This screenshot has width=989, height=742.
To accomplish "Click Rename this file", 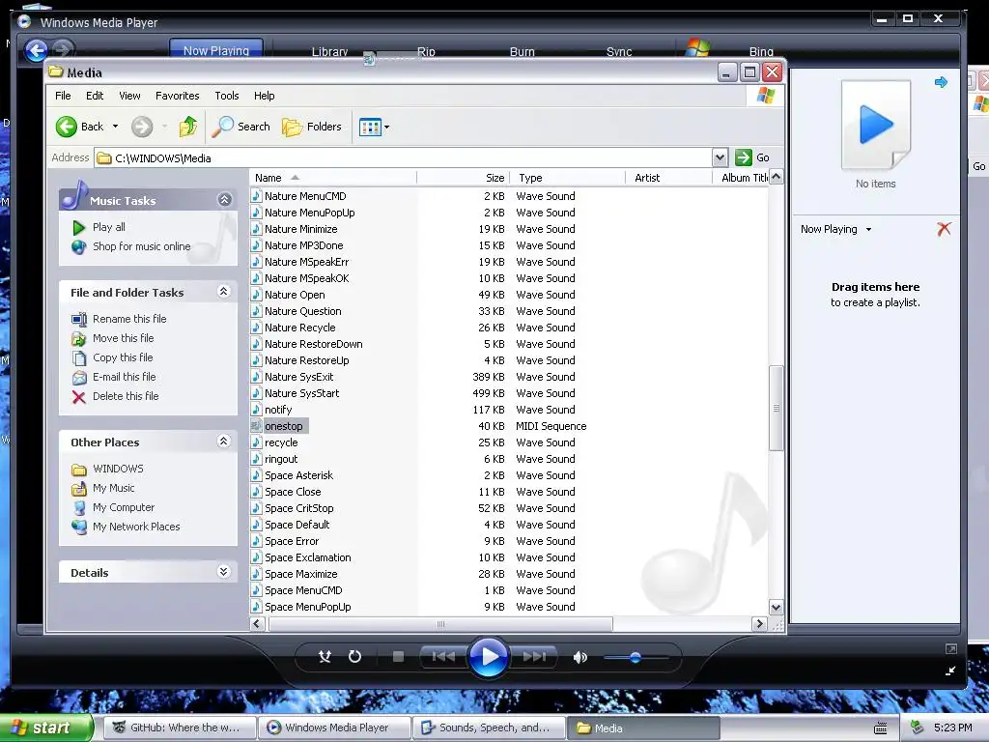I will (x=129, y=319).
